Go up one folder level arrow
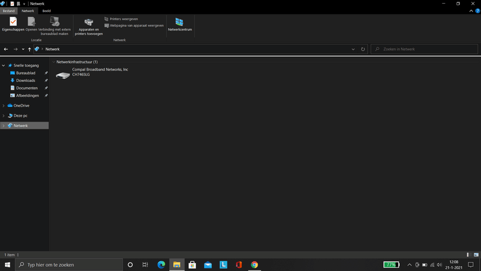Image resolution: width=481 pixels, height=271 pixels. coord(29,49)
